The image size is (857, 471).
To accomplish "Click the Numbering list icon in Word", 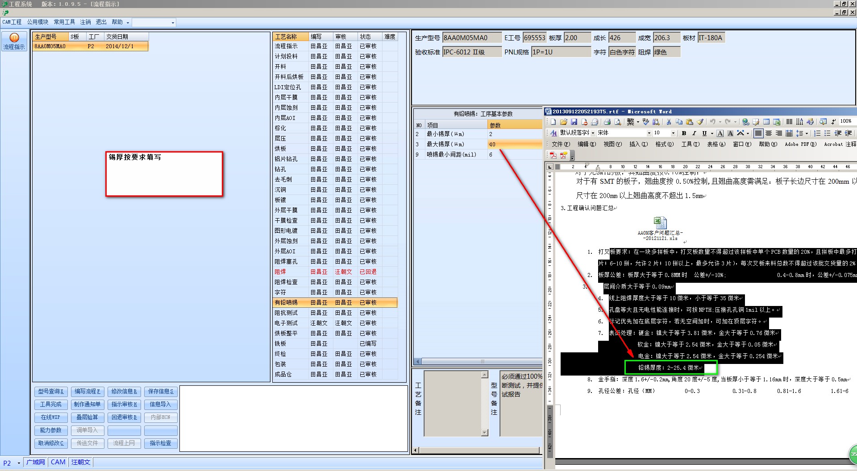I will click(817, 133).
